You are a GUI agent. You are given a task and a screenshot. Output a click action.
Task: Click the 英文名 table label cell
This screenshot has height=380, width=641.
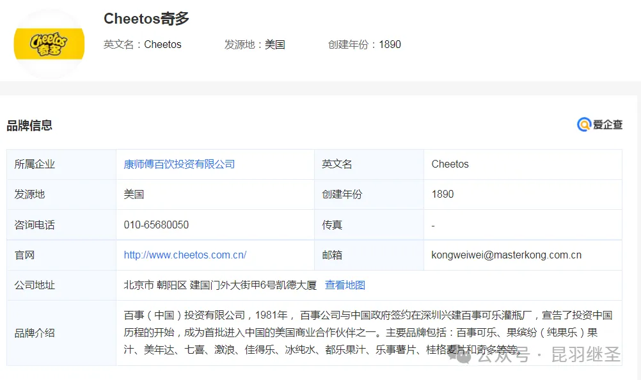coord(369,164)
